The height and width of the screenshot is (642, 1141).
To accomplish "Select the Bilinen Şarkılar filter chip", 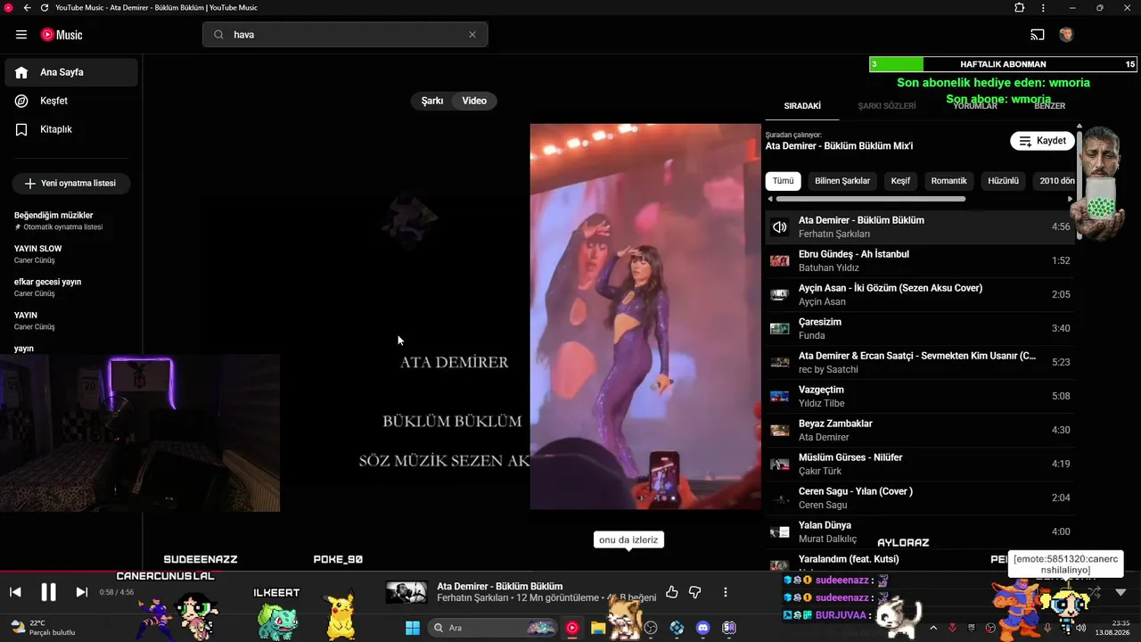I will click(842, 181).
